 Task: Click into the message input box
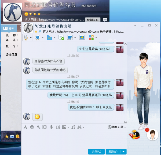pos(74,139)
